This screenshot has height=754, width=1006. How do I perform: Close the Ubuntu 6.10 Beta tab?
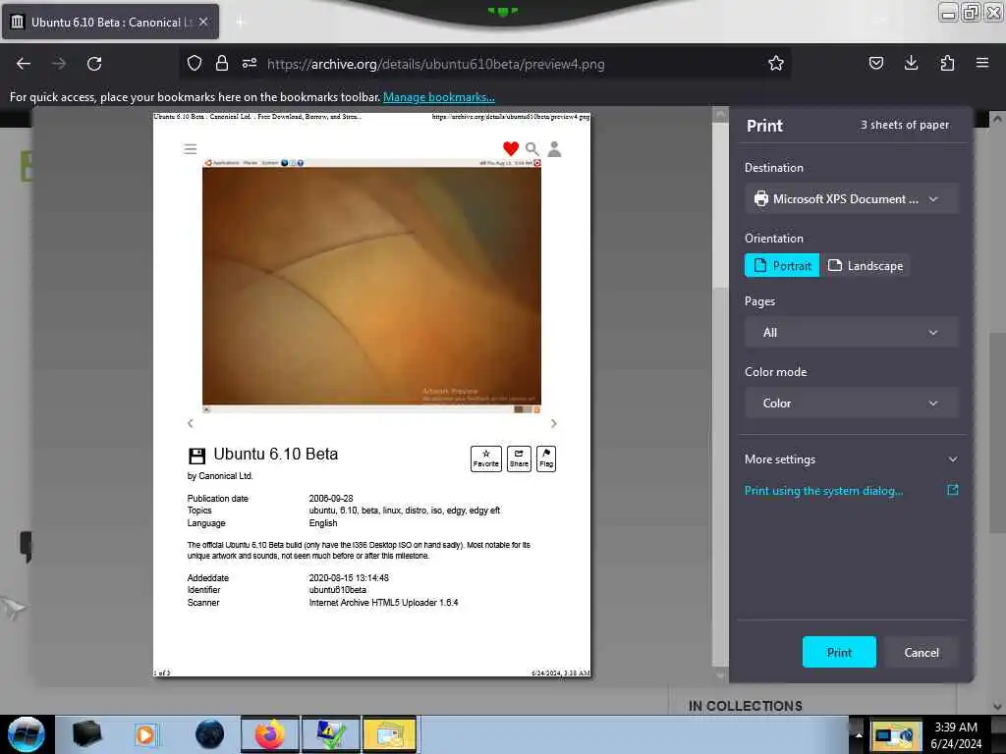[203, 22]
